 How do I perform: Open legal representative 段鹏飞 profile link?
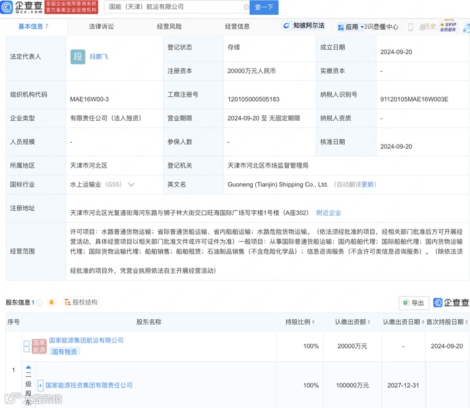click(x=99, y=57)
